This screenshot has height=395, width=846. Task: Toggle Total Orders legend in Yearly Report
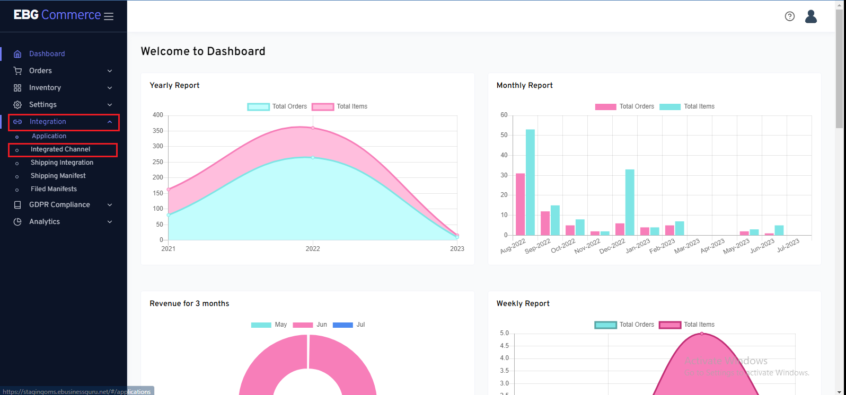click(277, 106)
